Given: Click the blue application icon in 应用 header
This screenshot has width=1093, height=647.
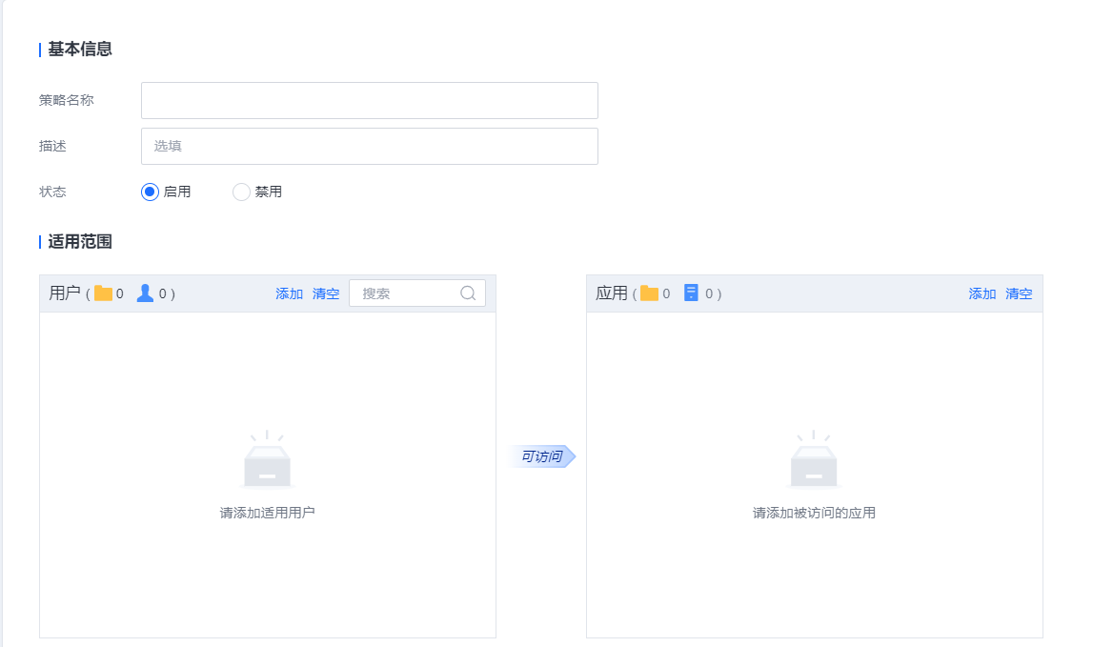Looking at the screenshot, I should coord(692,293).
